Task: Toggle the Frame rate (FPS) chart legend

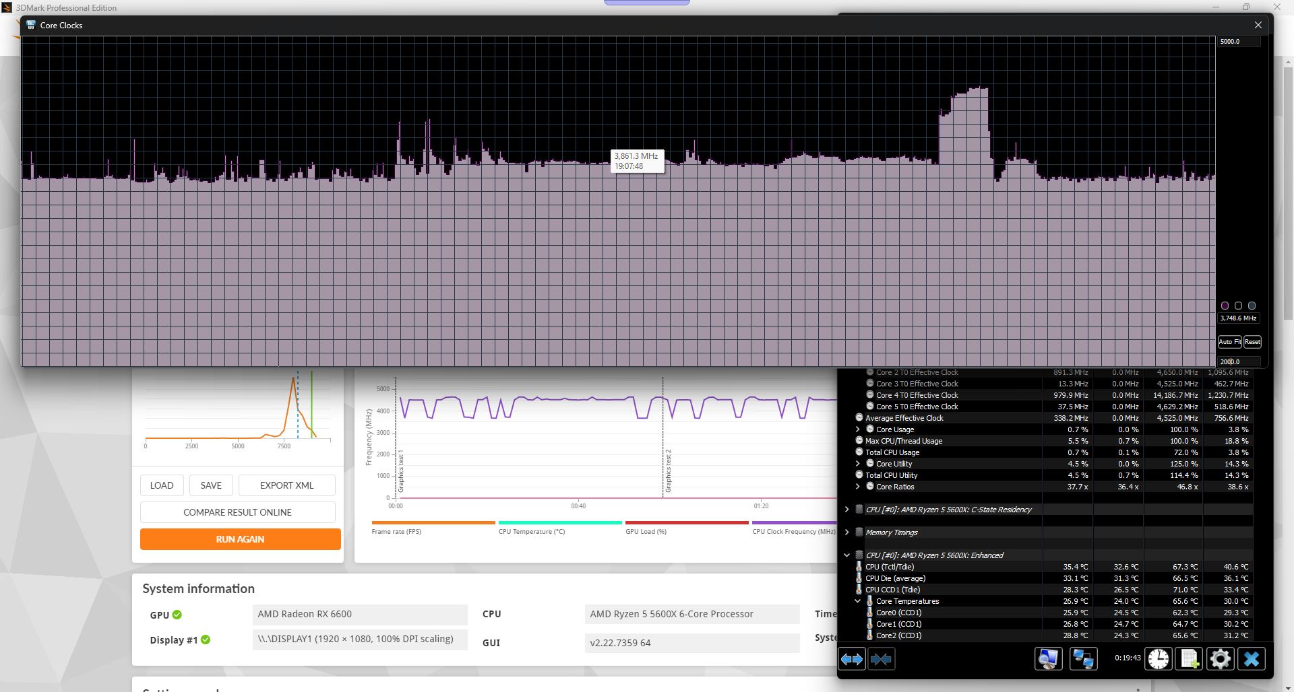Action: [x=433, y=527]
